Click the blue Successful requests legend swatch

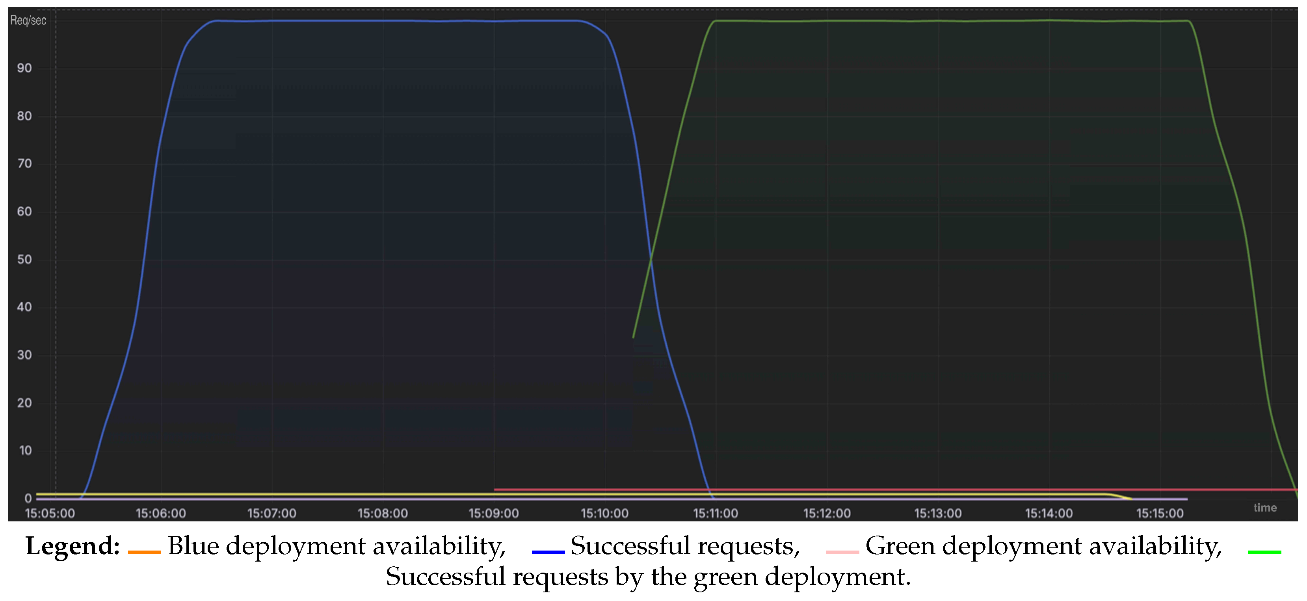pos(548,552)
